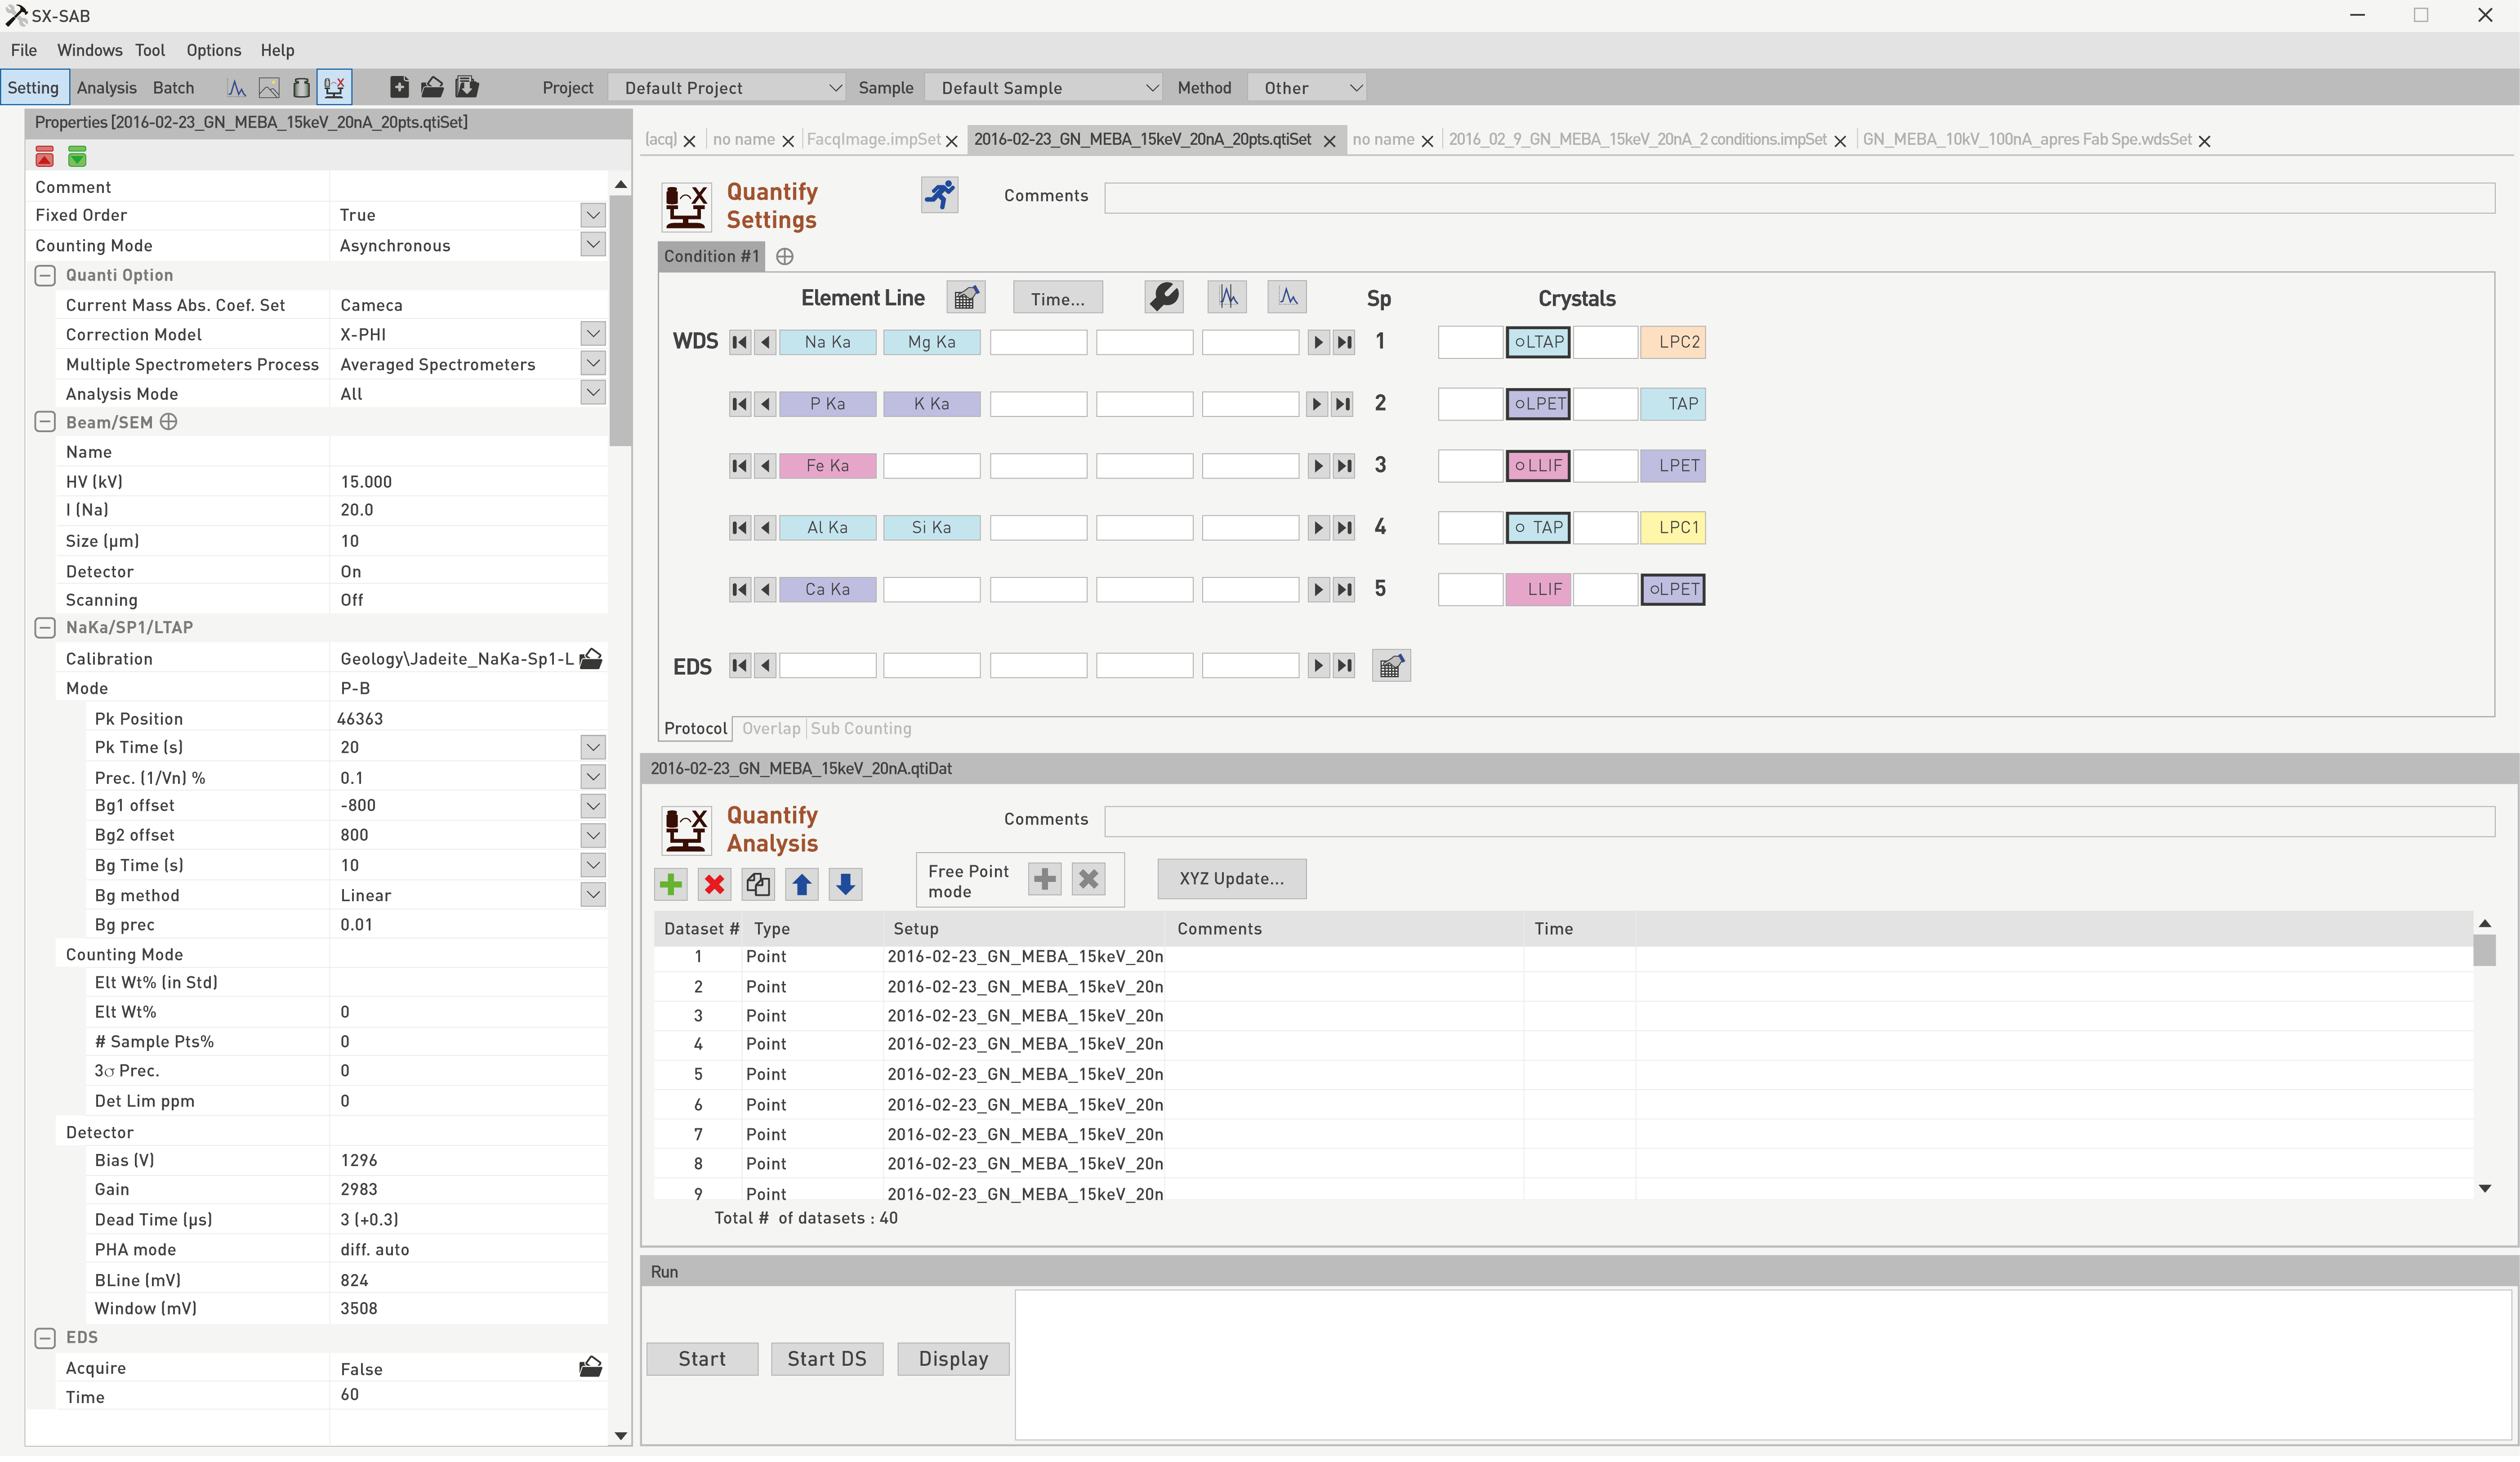Click the running man icon
This screenshot has width=2520, height=1462.
click(939, 195)
